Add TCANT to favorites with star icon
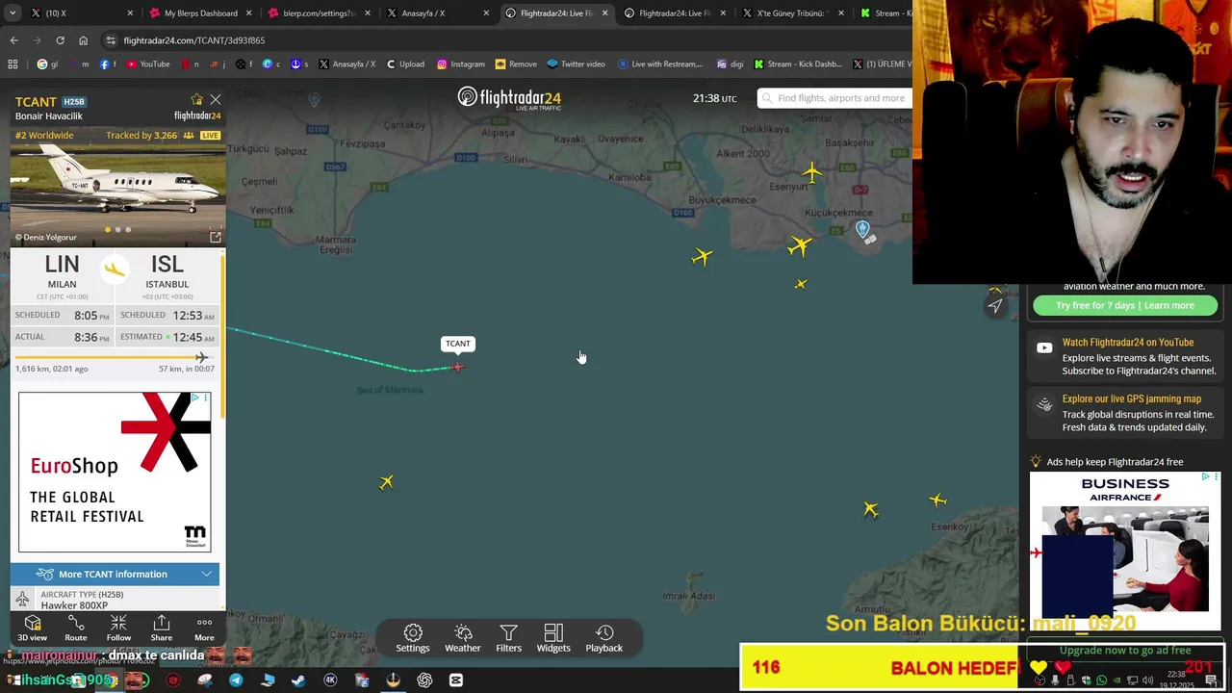1232x693 pixels. (197, 99)
